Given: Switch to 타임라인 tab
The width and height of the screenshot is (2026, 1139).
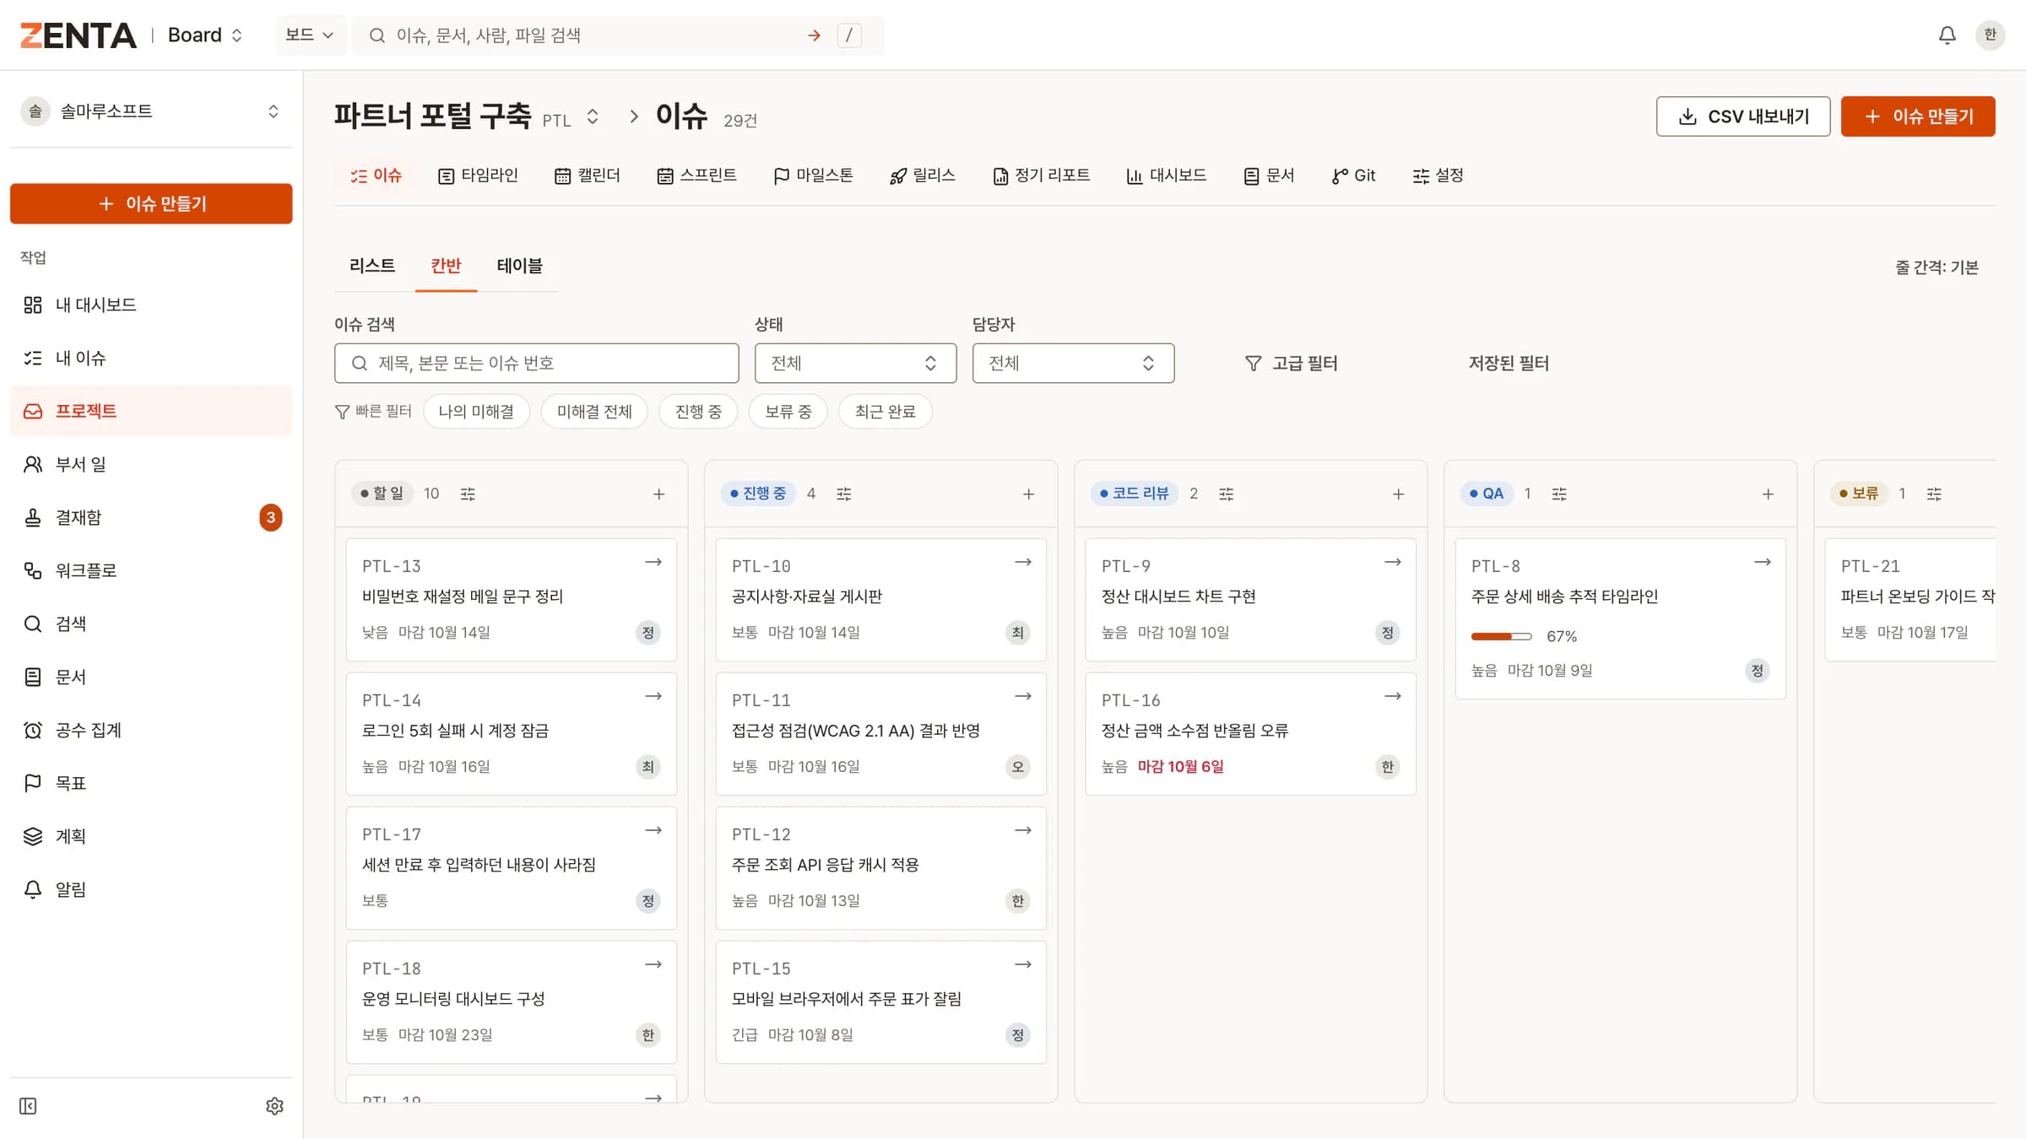Looking at the screenshot, I should (x=478, y=175).
